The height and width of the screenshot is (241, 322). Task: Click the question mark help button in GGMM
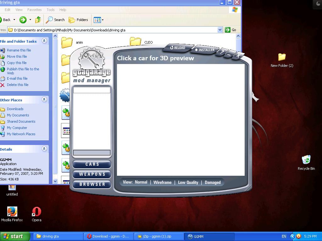tap(222, 52)
